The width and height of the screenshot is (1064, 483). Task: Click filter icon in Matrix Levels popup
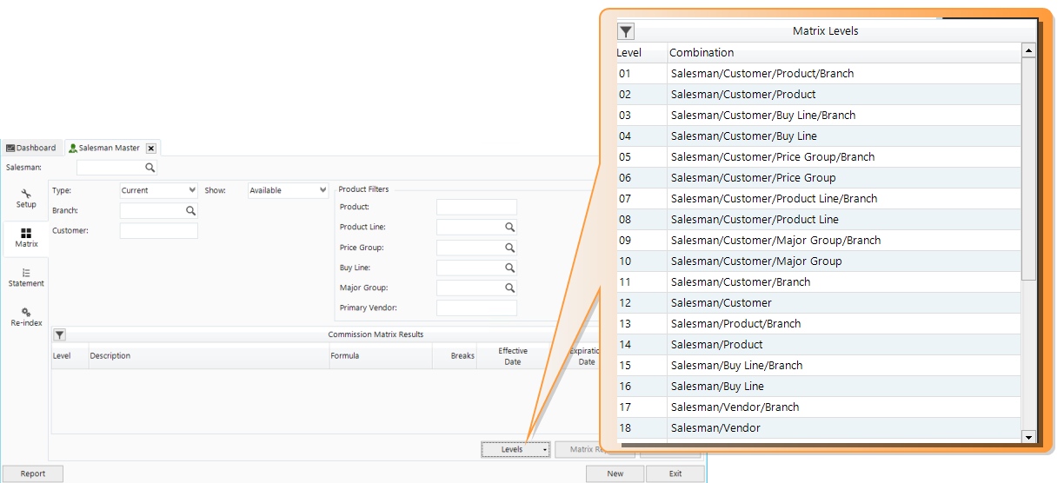point(626,31)
